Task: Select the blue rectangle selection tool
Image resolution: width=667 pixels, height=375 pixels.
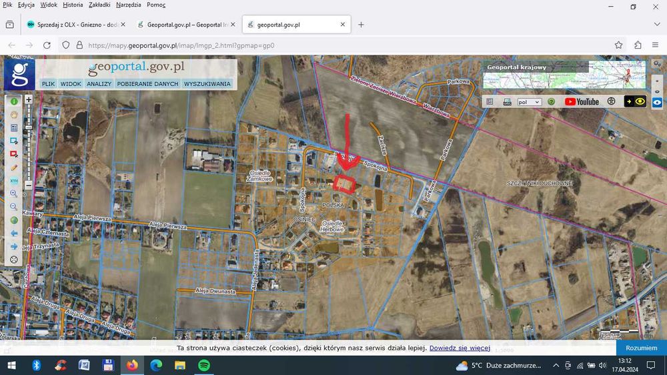Action: pyautogui.click(x=14, y=141)
